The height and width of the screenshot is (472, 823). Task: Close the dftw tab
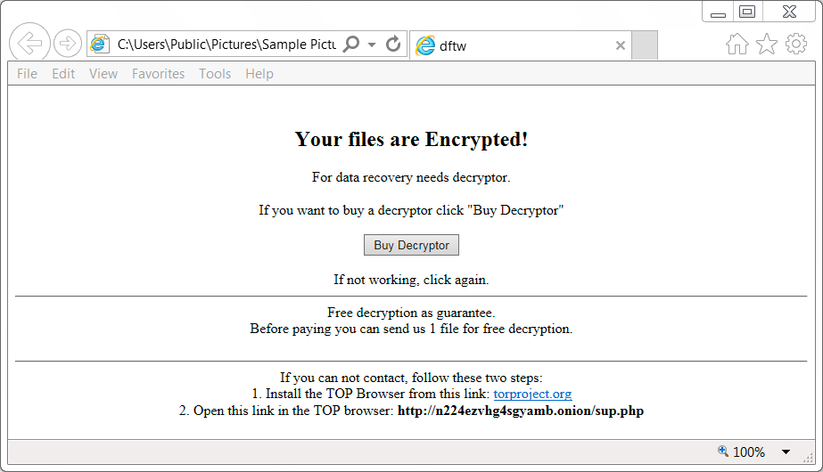click(621, 45)
